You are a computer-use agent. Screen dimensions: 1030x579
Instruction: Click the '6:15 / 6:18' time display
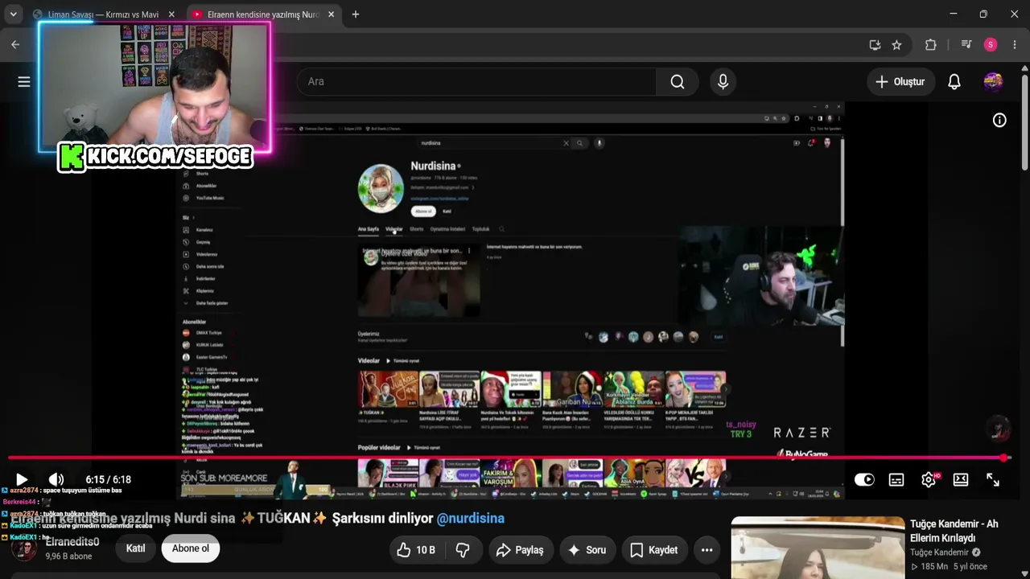108,479
